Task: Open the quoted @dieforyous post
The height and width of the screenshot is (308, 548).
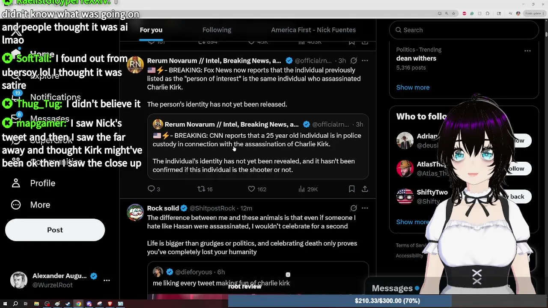Action: [x=258, y=280]
